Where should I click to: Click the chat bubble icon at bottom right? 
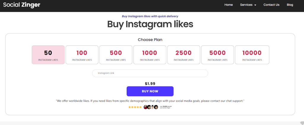coord(302,123)
